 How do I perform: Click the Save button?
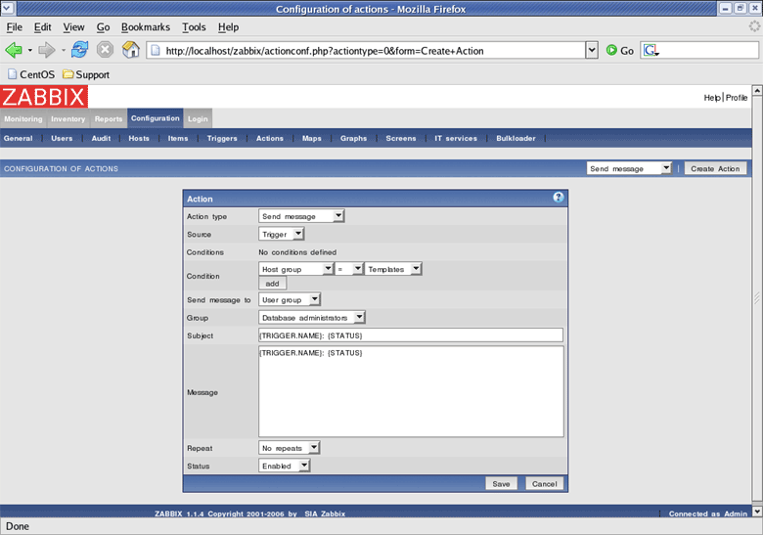click(x=501, y=483)
